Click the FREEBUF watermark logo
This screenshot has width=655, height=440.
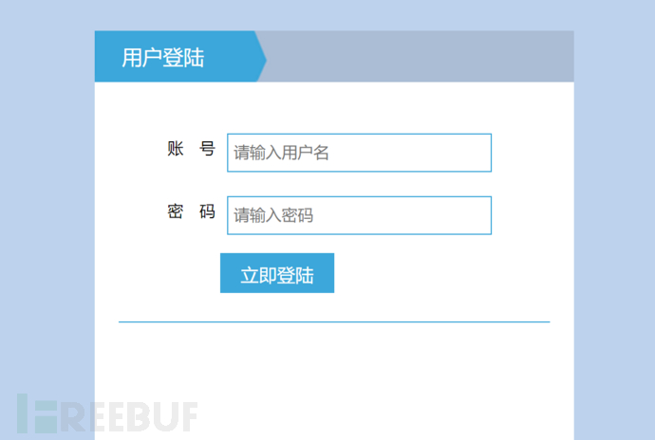click(107, 414)
